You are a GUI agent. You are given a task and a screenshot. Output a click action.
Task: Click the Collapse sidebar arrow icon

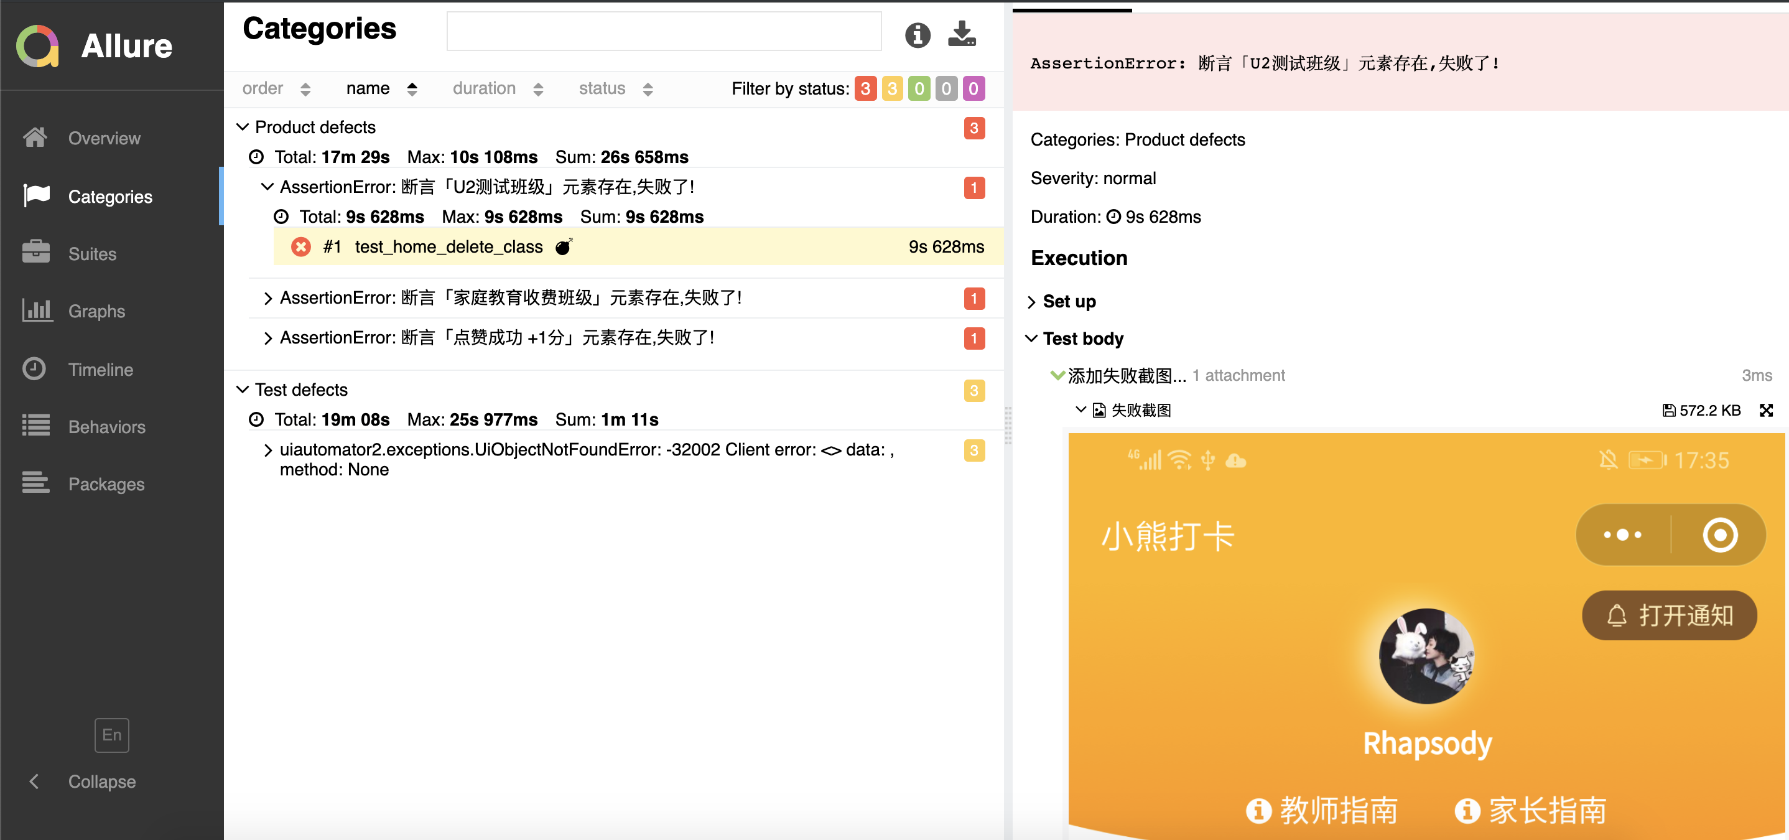[x=34, y=781]
